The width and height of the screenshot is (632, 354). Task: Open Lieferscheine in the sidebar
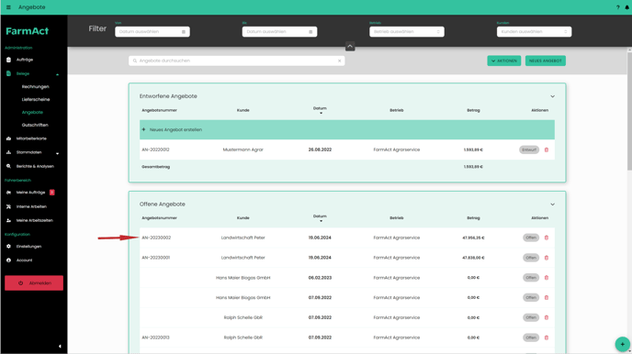click(36, 99)
